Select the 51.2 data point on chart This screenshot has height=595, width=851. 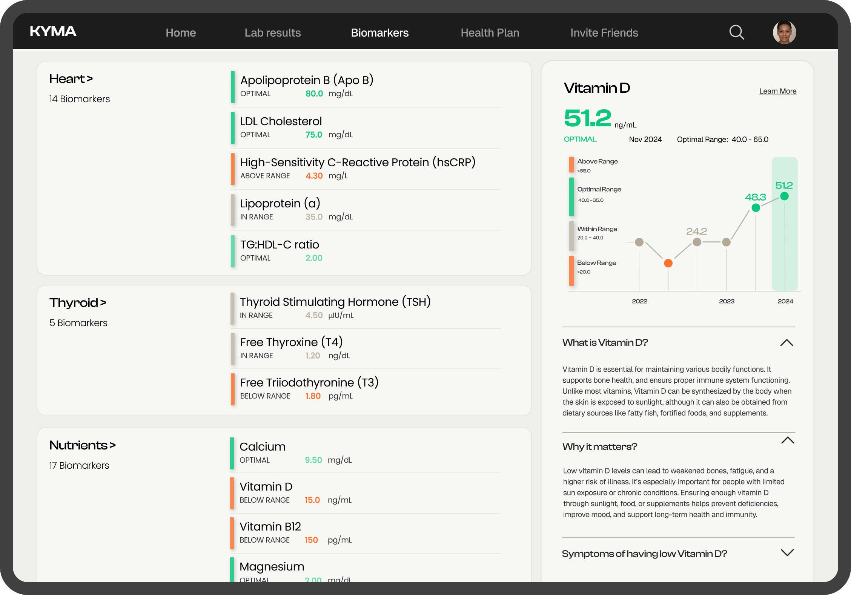pyautogui.click(x=784, y=196)
